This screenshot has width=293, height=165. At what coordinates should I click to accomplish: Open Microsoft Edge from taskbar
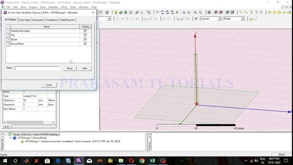(x=58, y=161)
